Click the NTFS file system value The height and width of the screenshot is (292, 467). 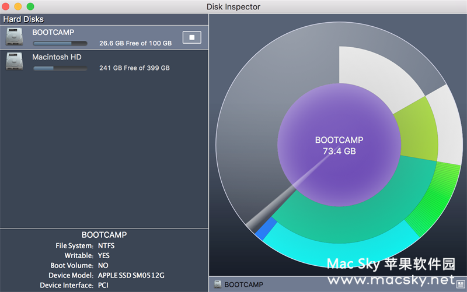pyautogui.click(x=106, y=245)
